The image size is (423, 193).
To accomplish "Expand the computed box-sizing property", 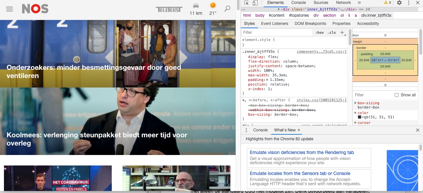I will pyautogui.click(x=355, y=103).
